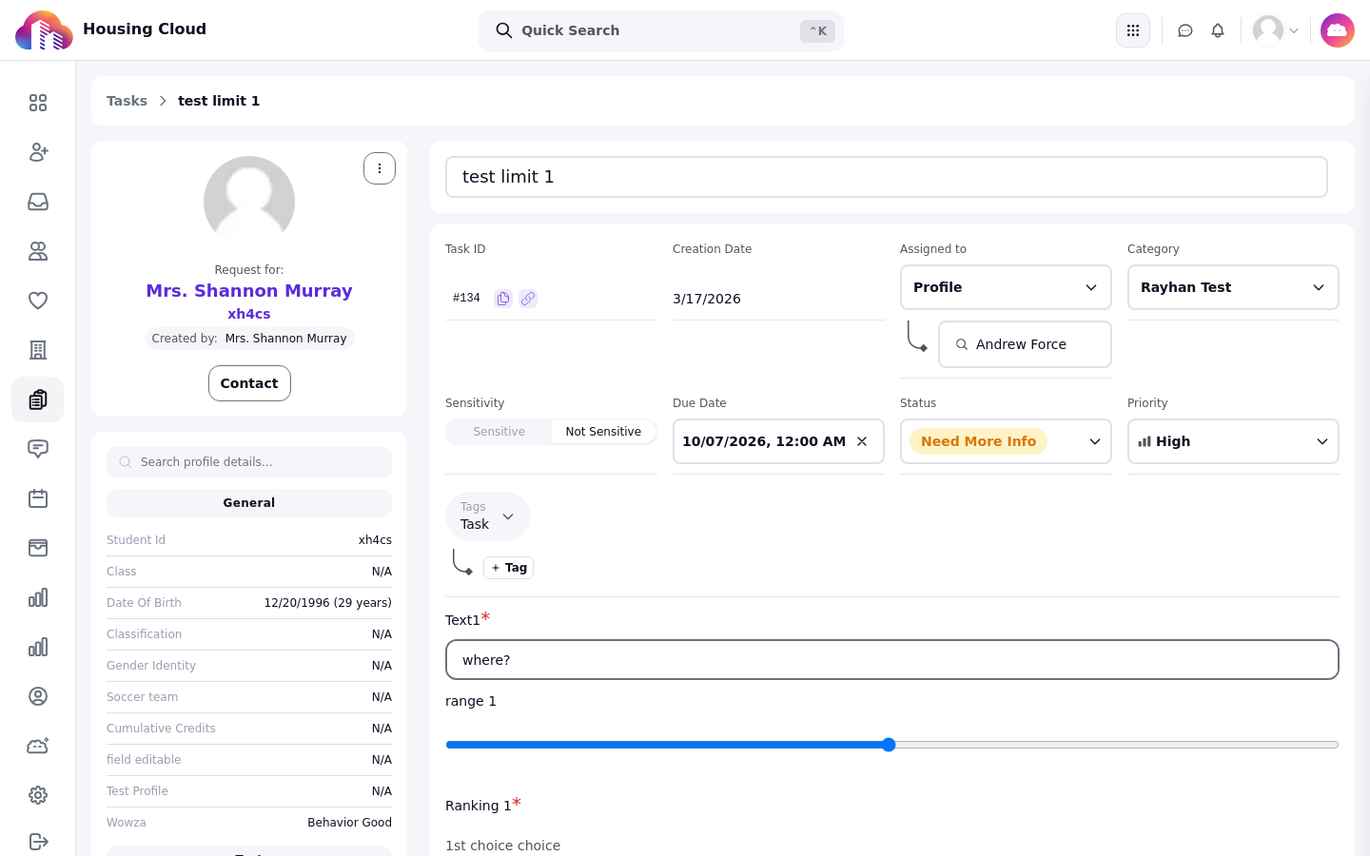Click the due date field
1370x856 pixels.
pyautogui.click(x=778, y=441)
